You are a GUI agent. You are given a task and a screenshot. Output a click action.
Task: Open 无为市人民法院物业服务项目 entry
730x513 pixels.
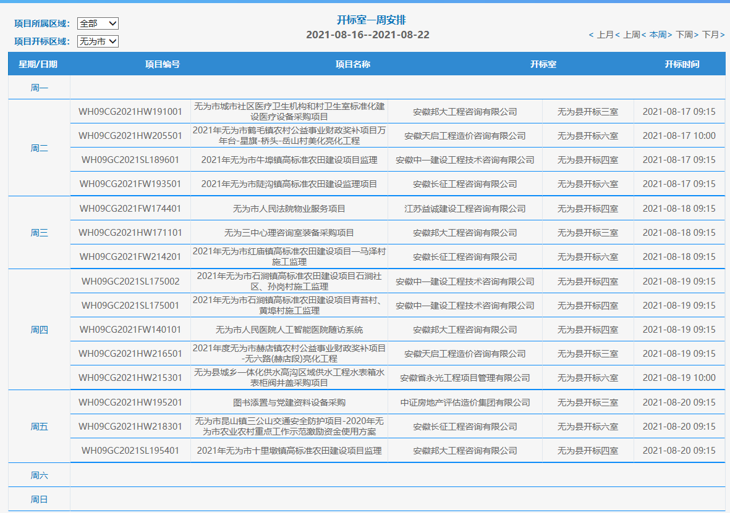[289, 209]
